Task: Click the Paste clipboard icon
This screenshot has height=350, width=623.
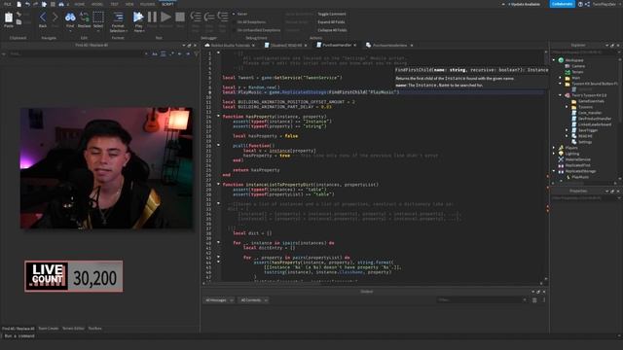Action: 9,17
